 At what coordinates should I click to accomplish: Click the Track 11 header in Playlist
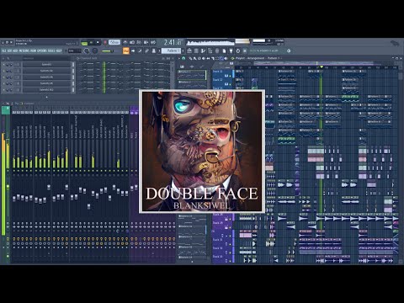[221, 74]
